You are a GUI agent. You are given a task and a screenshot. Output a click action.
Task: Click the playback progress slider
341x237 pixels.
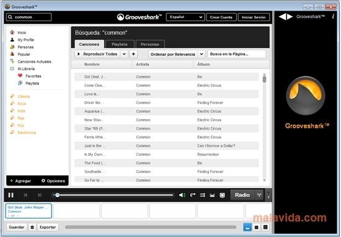click(x=113, y=195)
